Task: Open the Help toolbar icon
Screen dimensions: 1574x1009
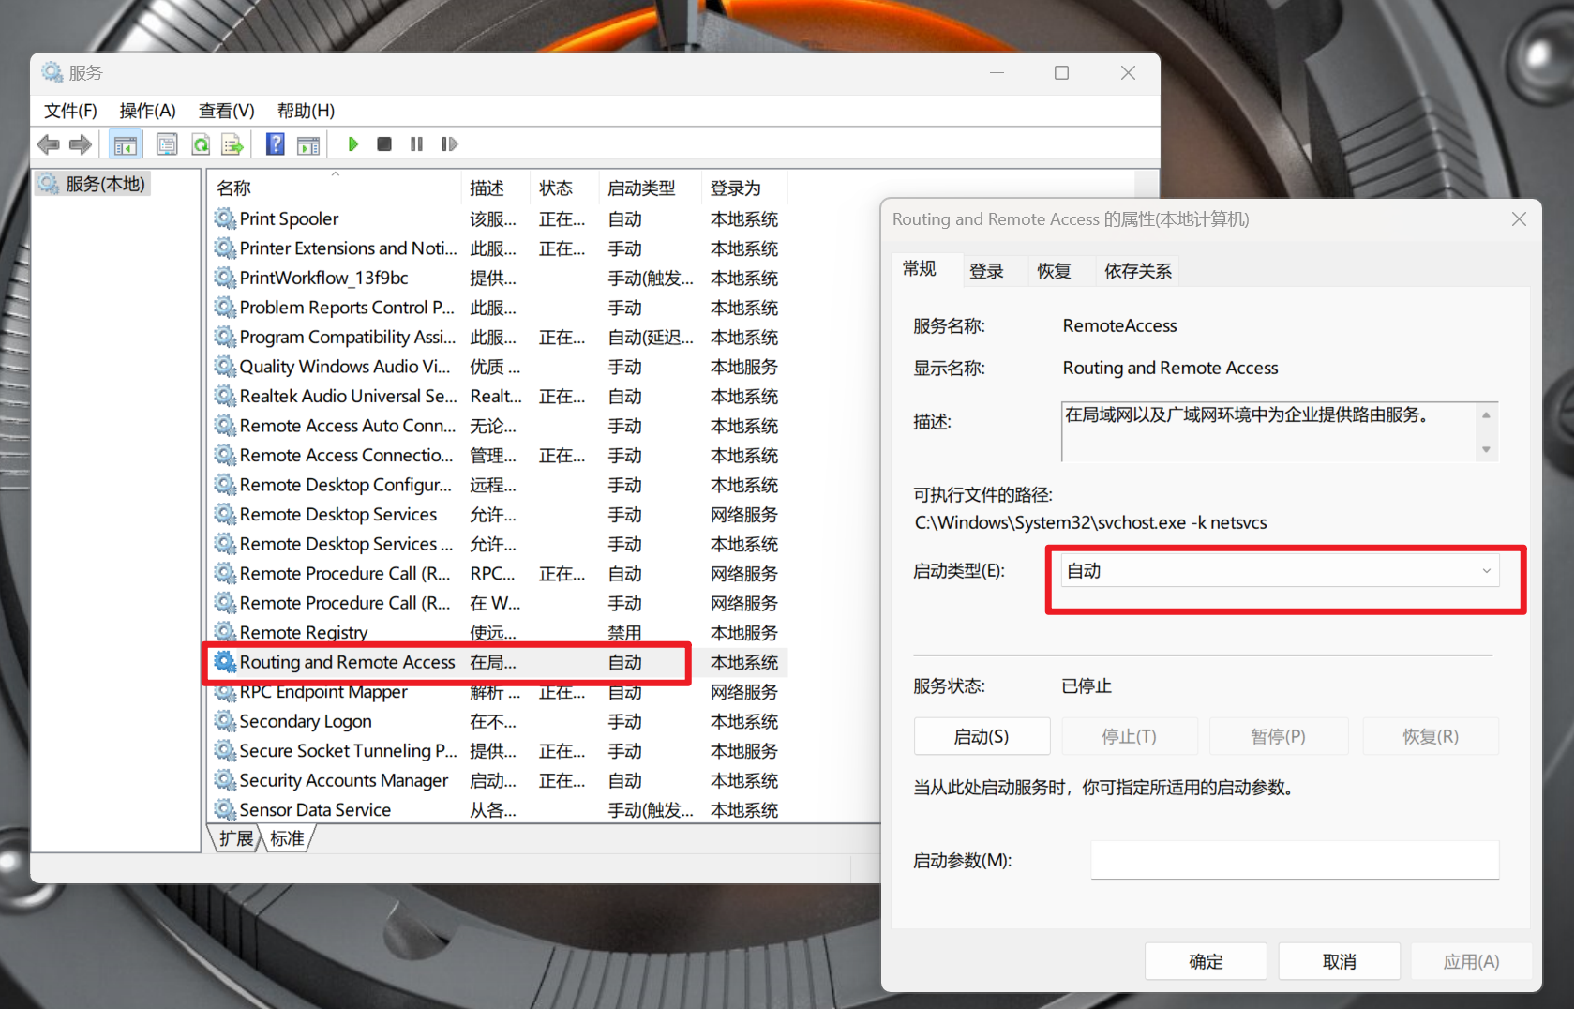Action: click(276, 144)
